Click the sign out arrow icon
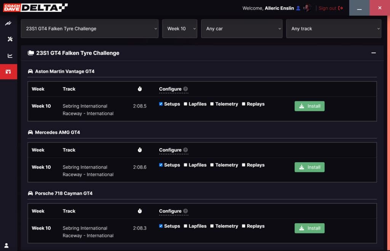390x251 pixels. pyautogui.click(x=340, y=8)
